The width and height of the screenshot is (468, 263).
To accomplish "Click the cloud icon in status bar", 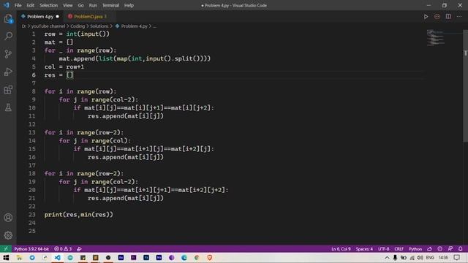I will (x=429, y=249).
